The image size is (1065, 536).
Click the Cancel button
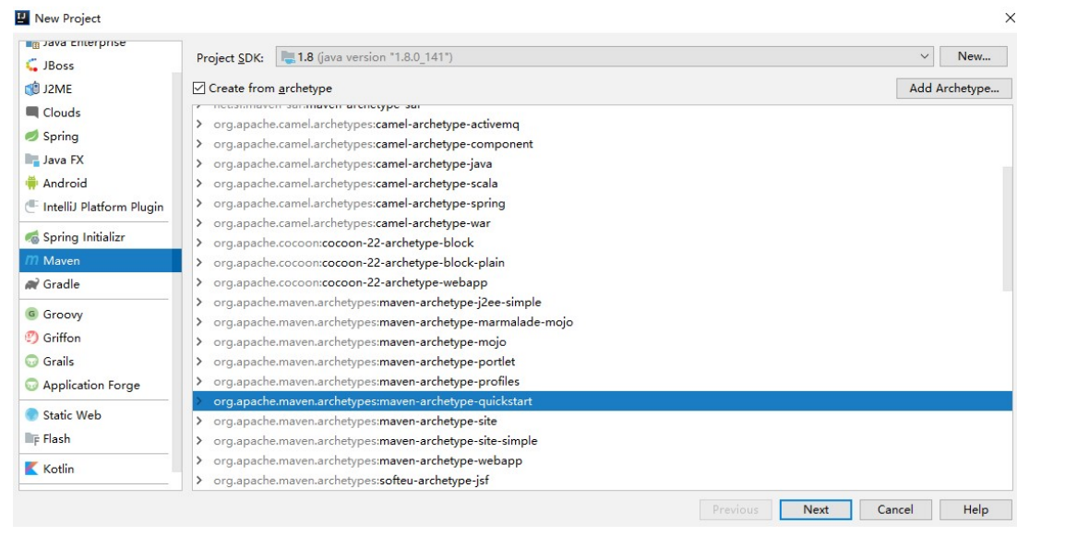click(895, 509)
